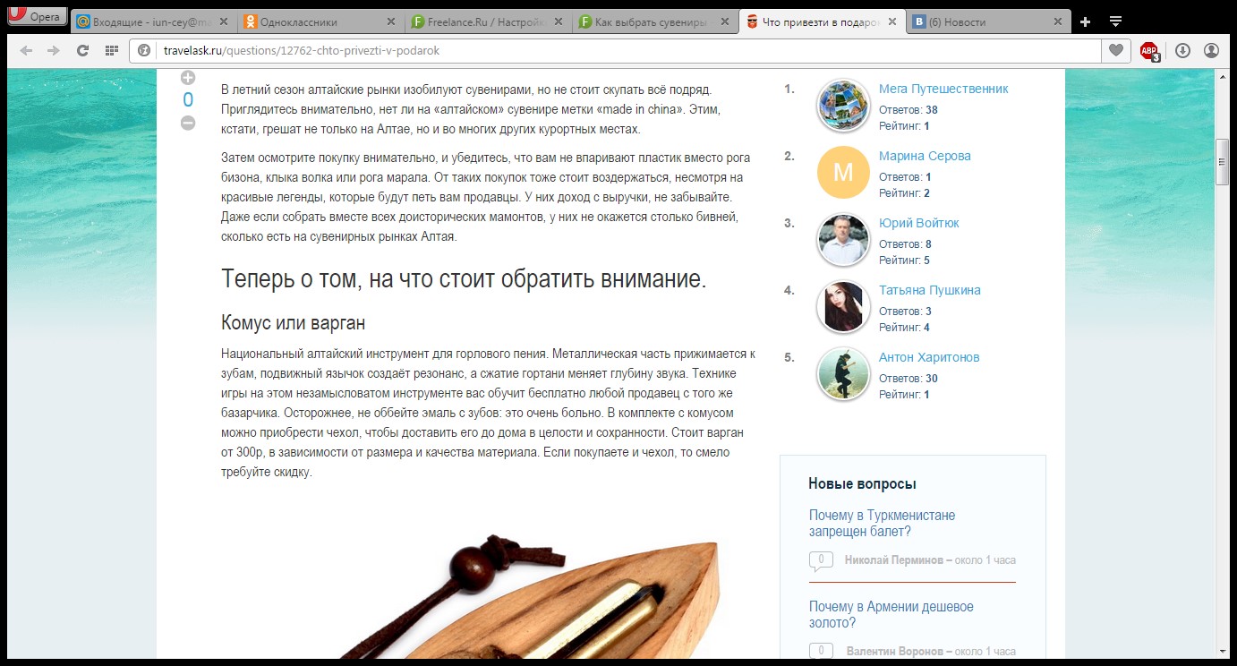Click Новые вопросы sidebar heading

[862, 483]
